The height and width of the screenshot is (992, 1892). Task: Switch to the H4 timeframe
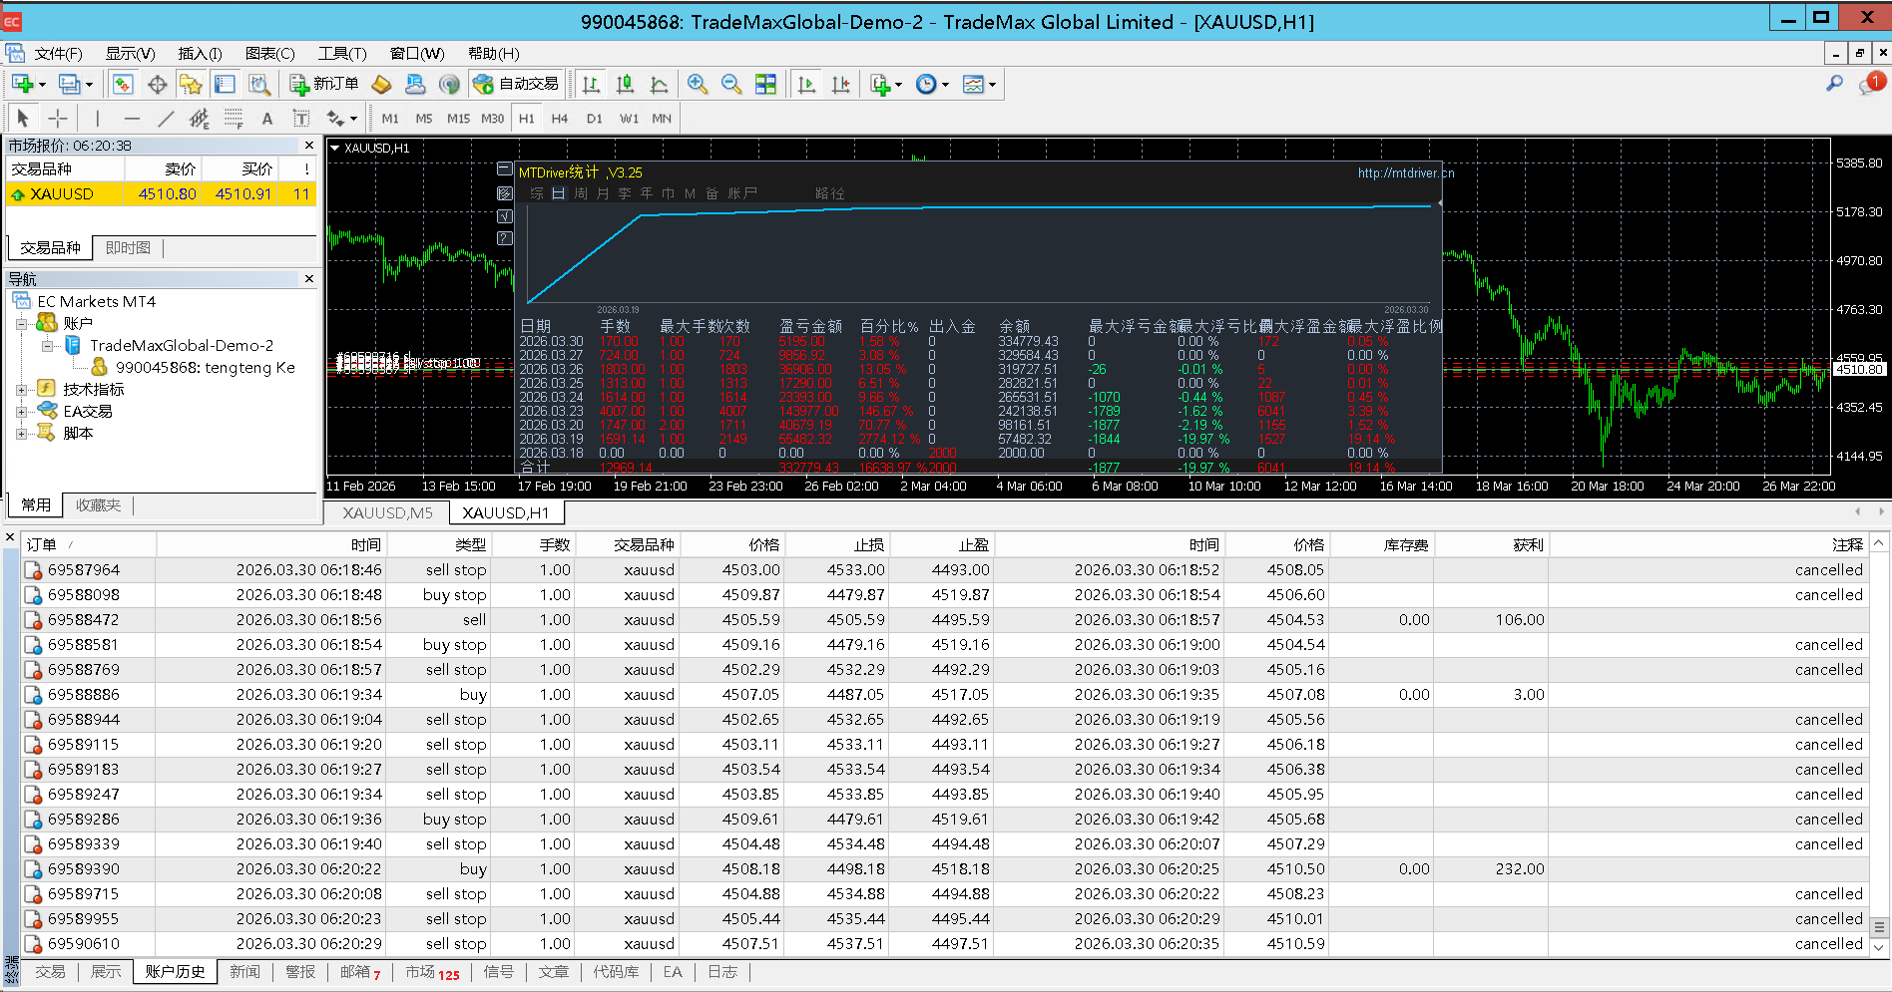click(x=559, y=119)
